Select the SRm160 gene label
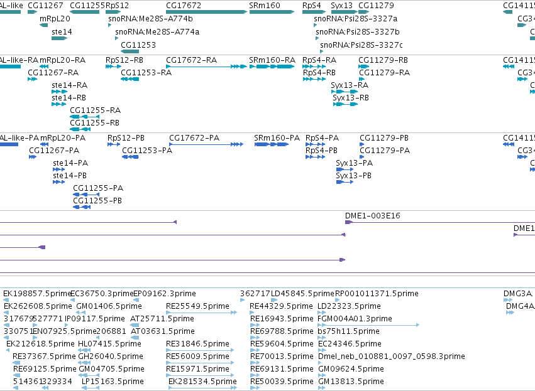Image resolution: width=535 pixels, height=391 pixels. (265, 6)
